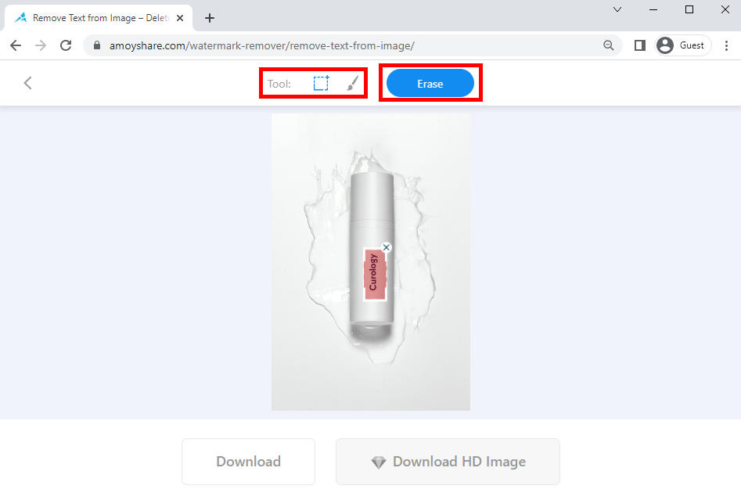Remove the selection box with its X
The height and width of the screenshot is (500, 741).
(x=387, y=247)
